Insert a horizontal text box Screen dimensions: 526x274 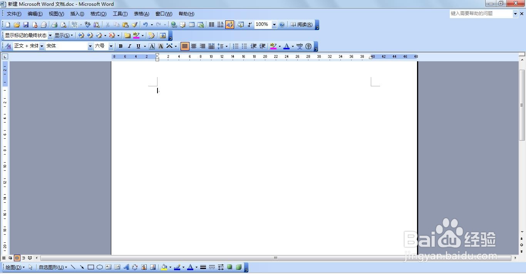(109, 267)
